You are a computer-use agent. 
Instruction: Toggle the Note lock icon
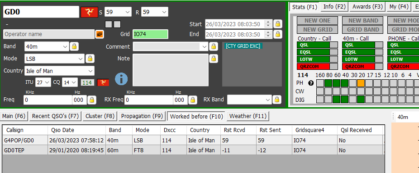pyautogui.click(x=213, y=58)
